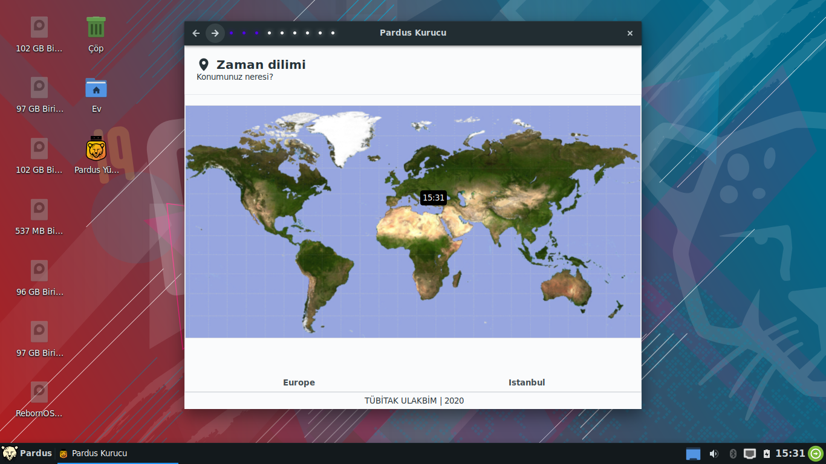
Task: Open the wired network tray icon
Action: [750, 454]
